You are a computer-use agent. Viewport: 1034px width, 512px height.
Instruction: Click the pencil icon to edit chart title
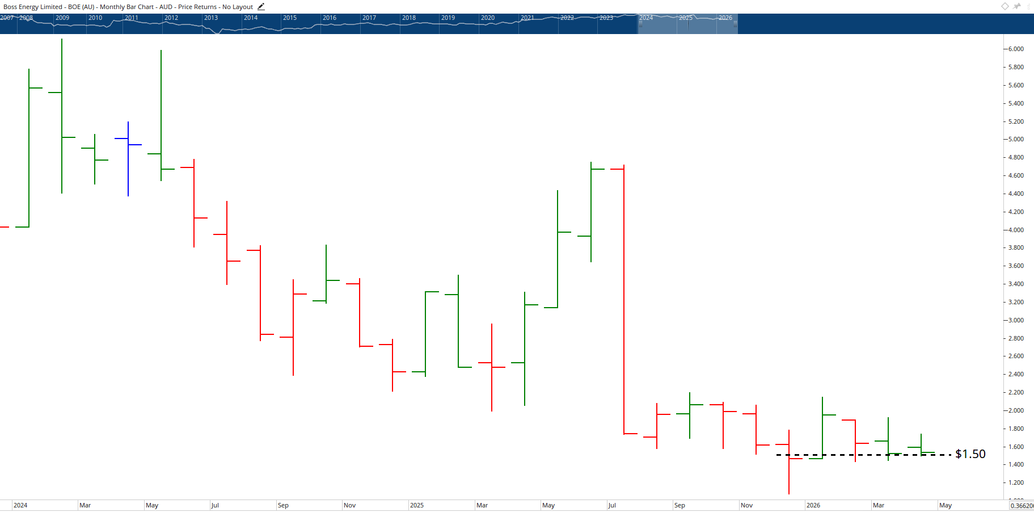click(260, 6)
